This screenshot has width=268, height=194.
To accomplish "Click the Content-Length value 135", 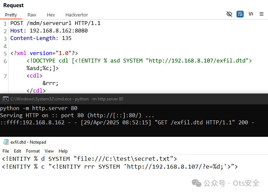I will (x=67, y=38).
